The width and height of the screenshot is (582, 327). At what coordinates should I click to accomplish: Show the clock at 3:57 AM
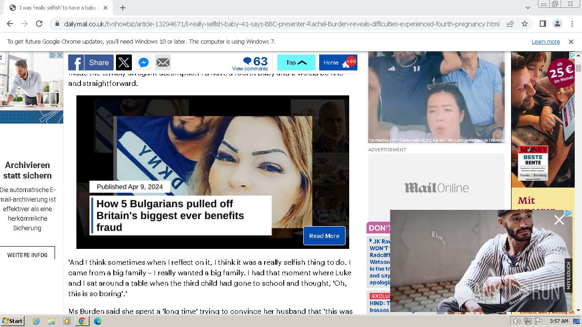[x=559, y=321]
